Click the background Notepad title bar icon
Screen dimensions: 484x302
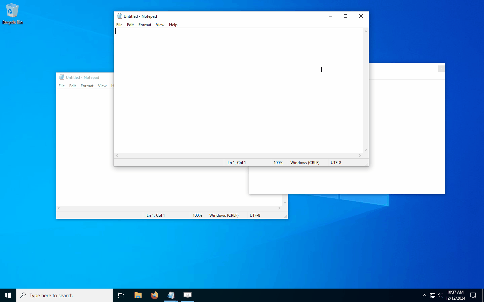(62, 77)
